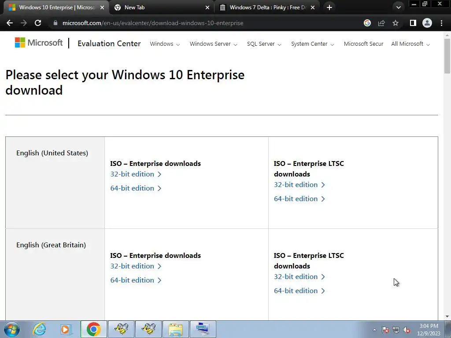
Task: Open Chrome's three-dot menu
Action: 441,23
